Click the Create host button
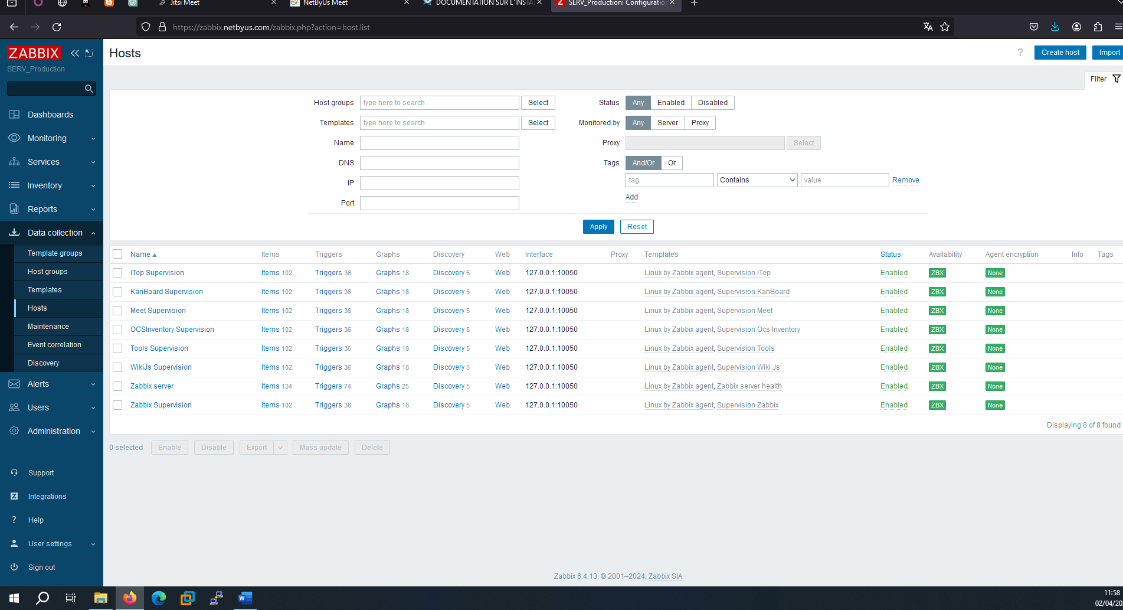The width and height of the screenshot is (1123, 610). coord(1060,53)
